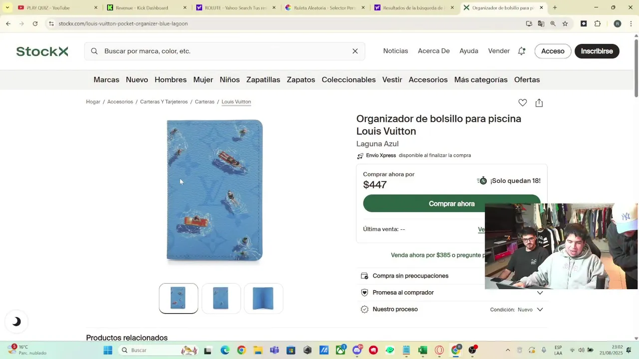Switch to ROLUTE Yahoo Search tab
The width and height of the screenshot is (639, 359).
[x=235, y=7]
